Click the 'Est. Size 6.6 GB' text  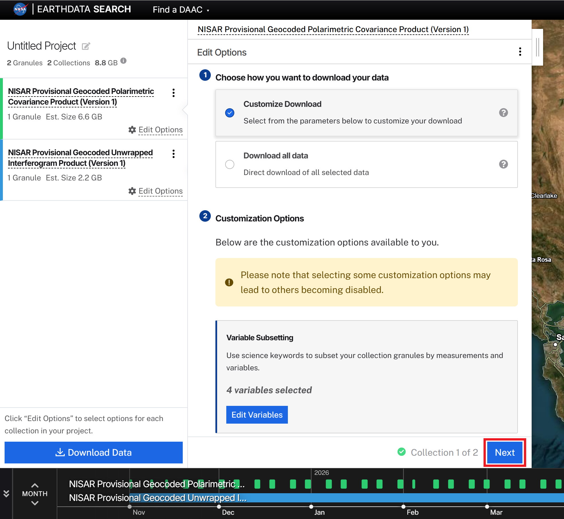[x=74, y=117]
